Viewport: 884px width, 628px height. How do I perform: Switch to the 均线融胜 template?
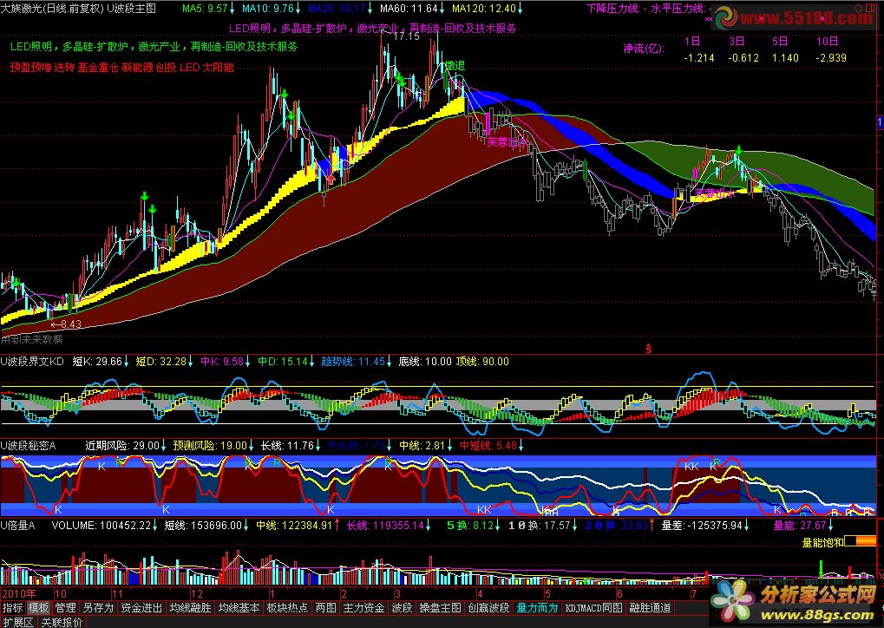191,608
